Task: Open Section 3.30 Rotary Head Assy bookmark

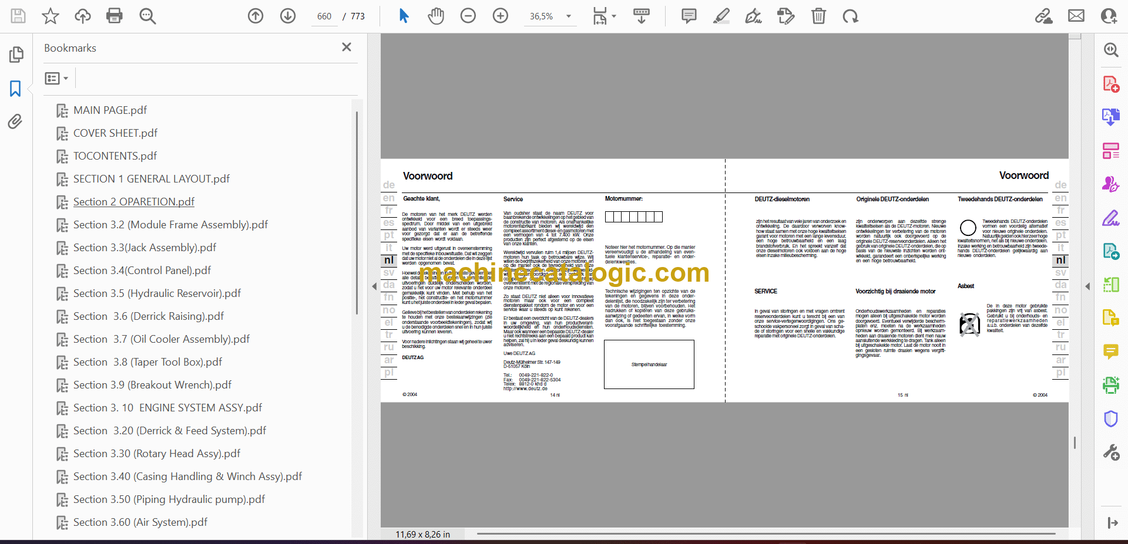Action: (157, 454)
